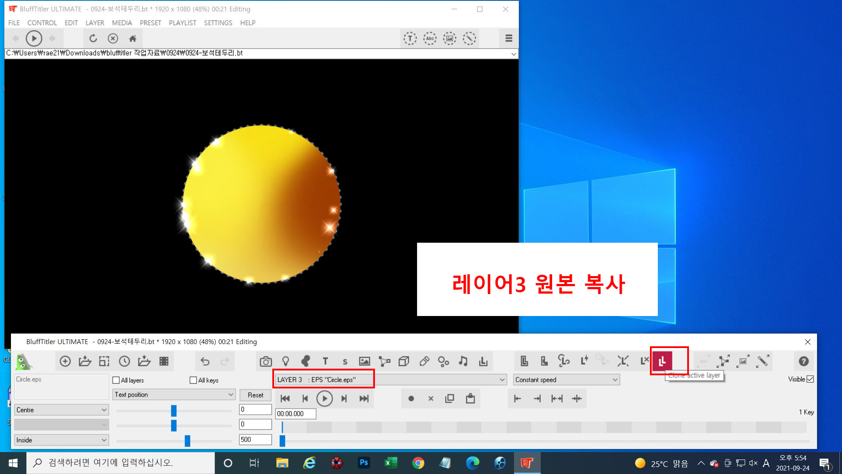This screenshot has width=842, height=474.
Task: Click the home icon in top toolbar
Action: (132, 39)
